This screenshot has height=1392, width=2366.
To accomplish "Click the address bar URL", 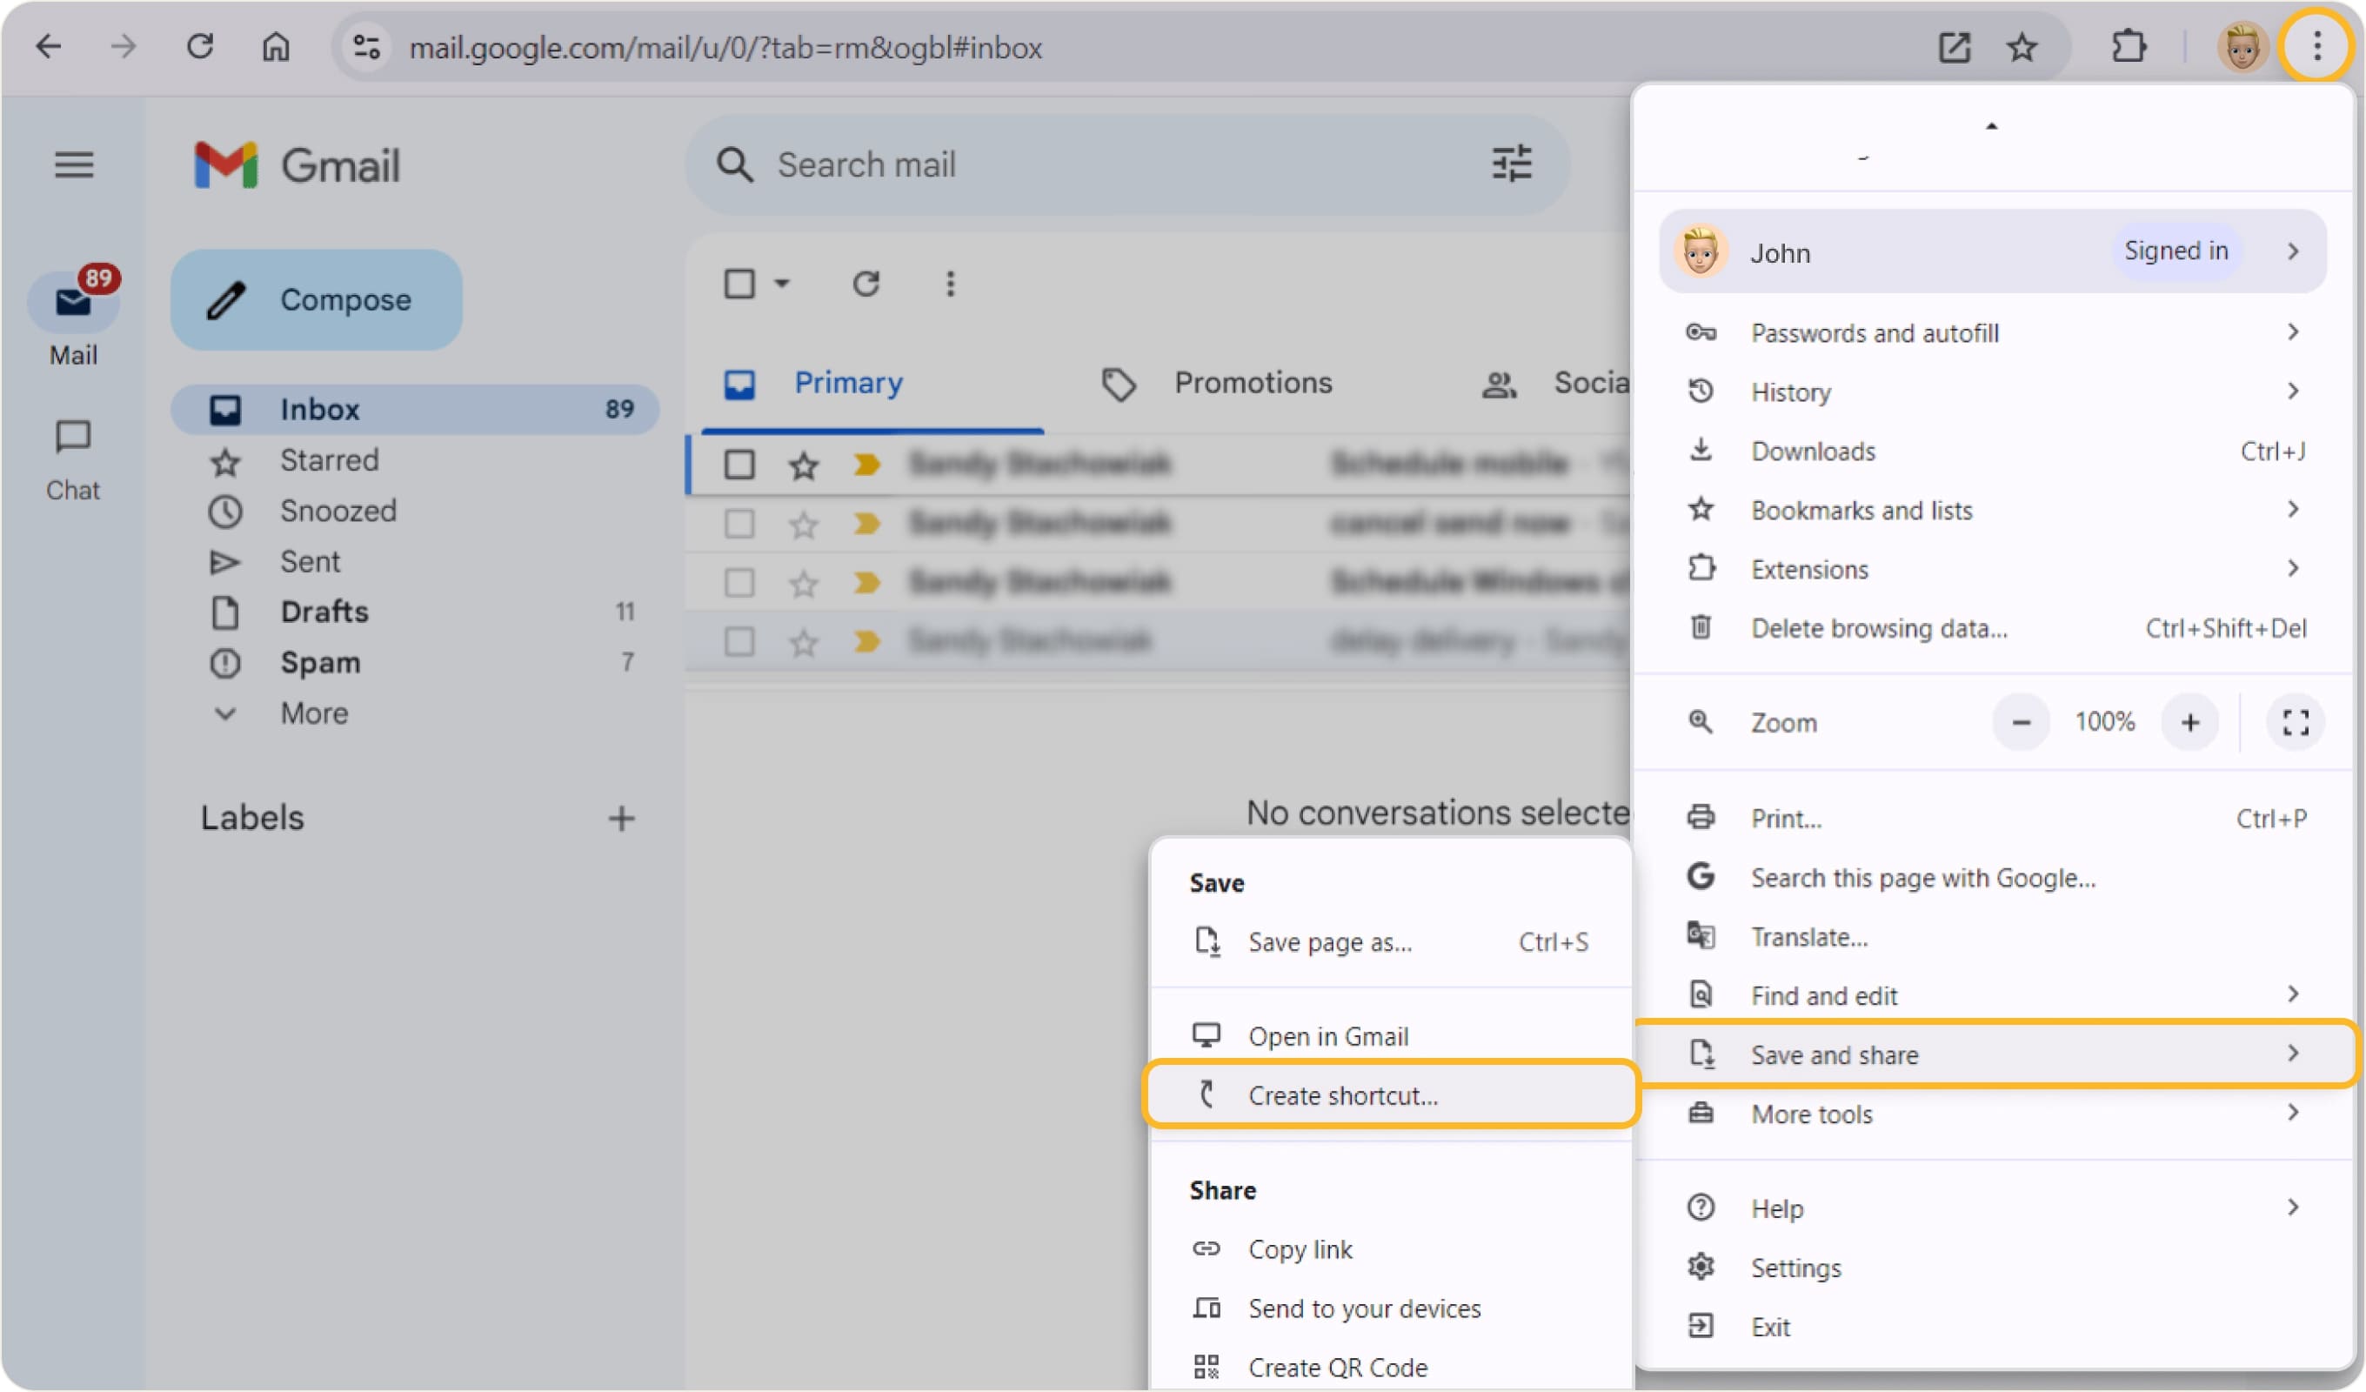I will (725, 47).
